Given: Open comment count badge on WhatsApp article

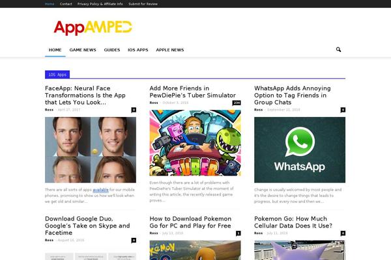Looking at the screenshot, I should [x=343, y=110].
